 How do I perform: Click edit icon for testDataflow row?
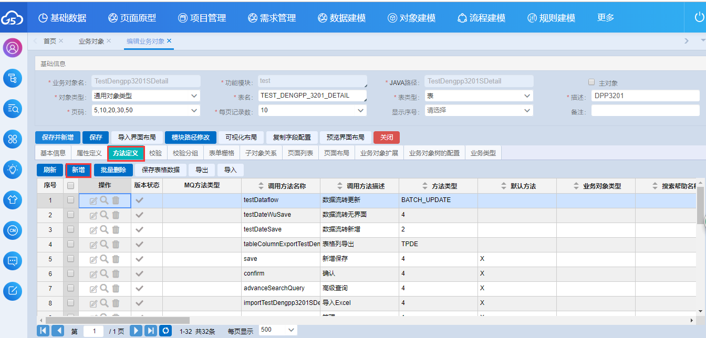click(x=94, y=200)
